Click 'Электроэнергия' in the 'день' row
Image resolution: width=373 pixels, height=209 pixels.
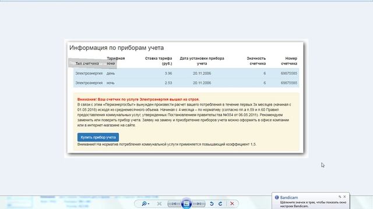click(89, 74)
